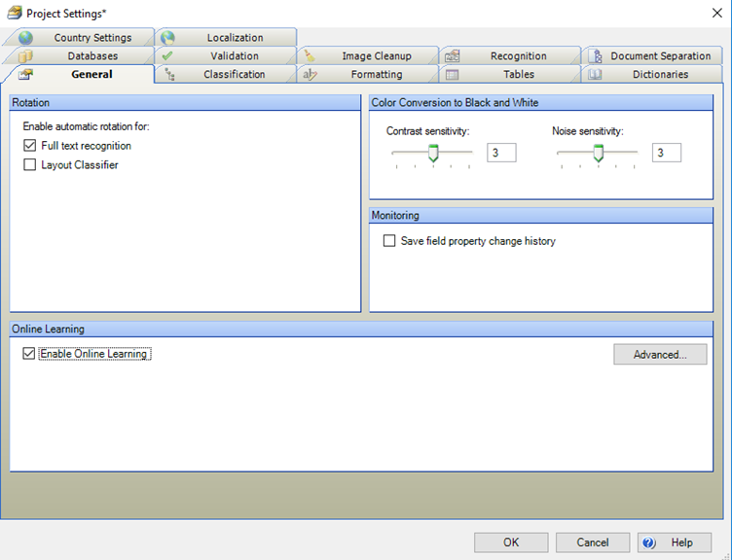Click the Databases tab icon

(x=25, y=56)
